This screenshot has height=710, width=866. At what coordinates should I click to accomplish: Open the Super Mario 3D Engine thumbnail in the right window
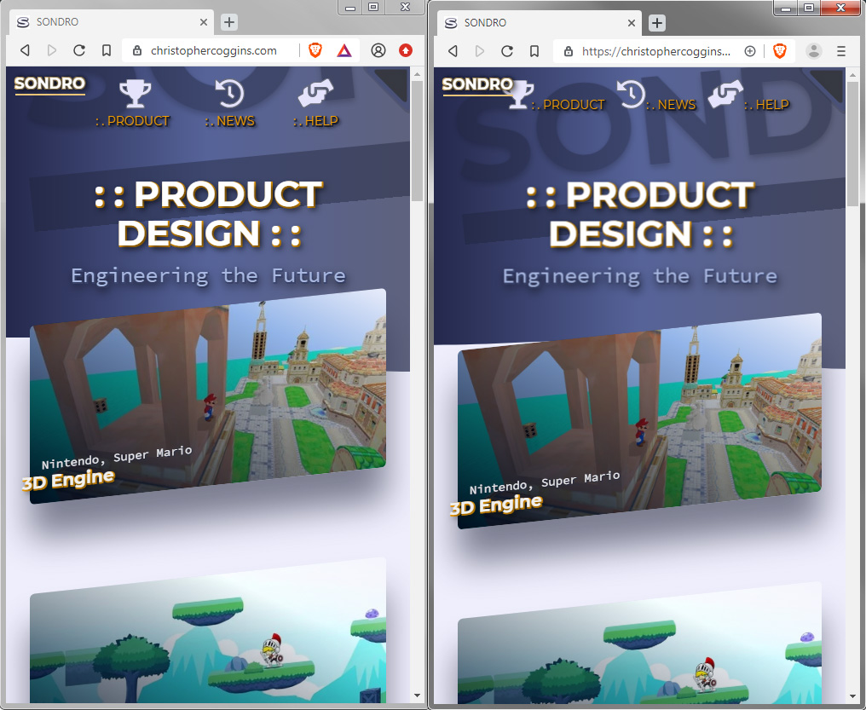639,422
